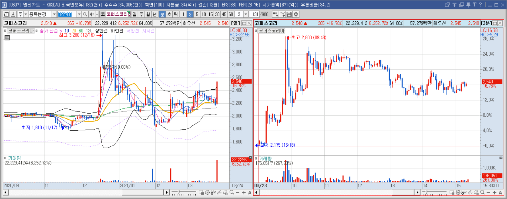Open the stock code 322780 dropdown arrow
507x199 pixels.
pyautogui.click(x=79, y=14)
